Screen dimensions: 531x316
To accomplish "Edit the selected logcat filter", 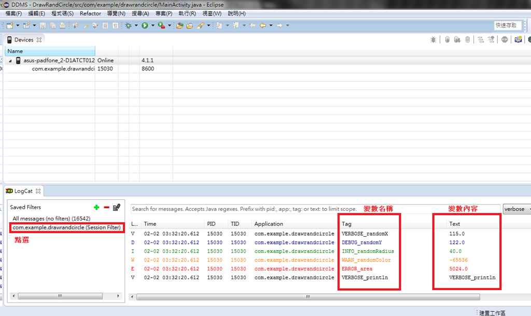I will 117,207.
